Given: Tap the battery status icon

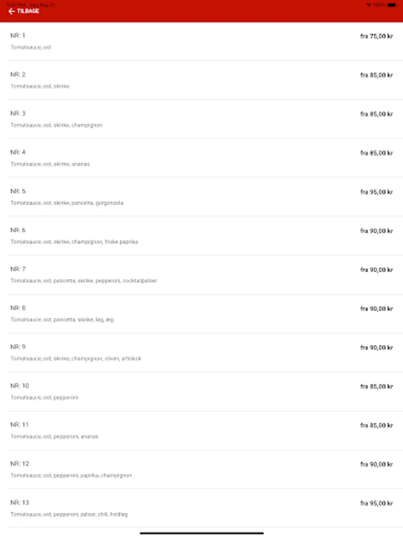Looking at the screenshot, I should pos(392,5).
